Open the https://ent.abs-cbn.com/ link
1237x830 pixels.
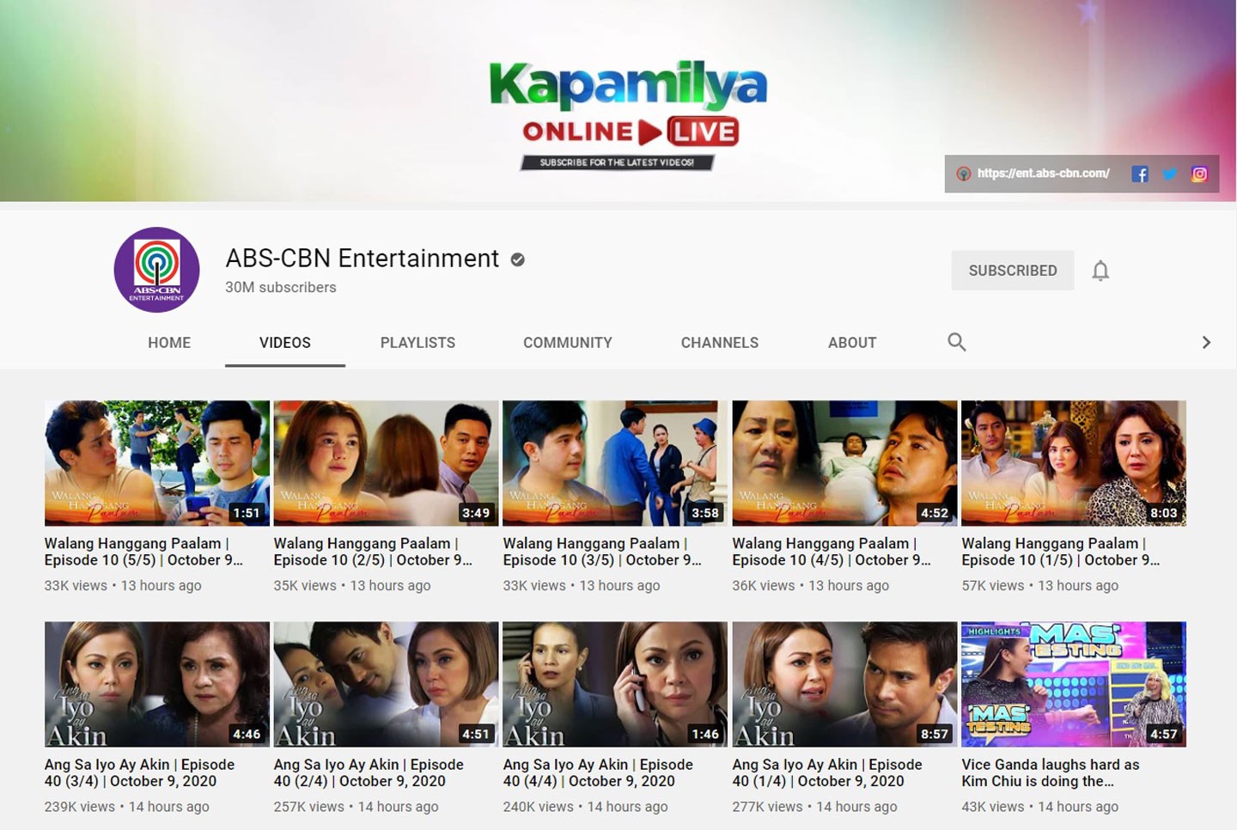pyautogui.click(x=1045, y=174)
